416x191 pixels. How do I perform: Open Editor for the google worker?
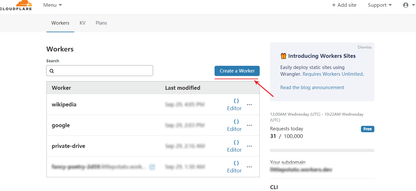point(234,125)
